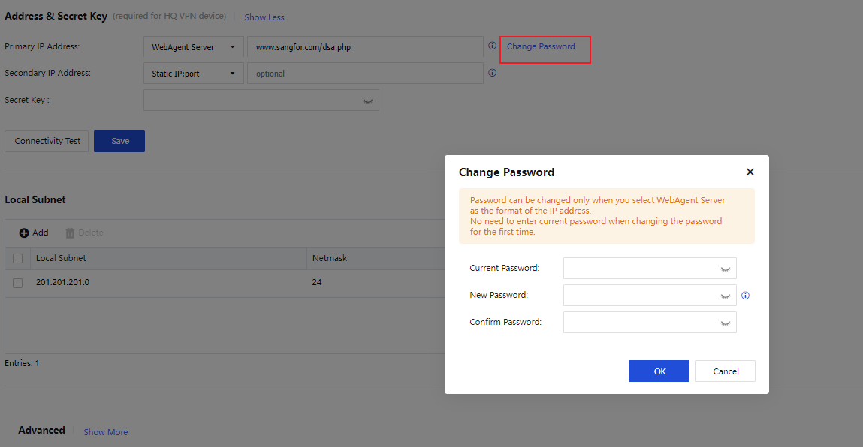863x447 pixels.
Task: Click the Change Password link
Action: coord(541,46)
